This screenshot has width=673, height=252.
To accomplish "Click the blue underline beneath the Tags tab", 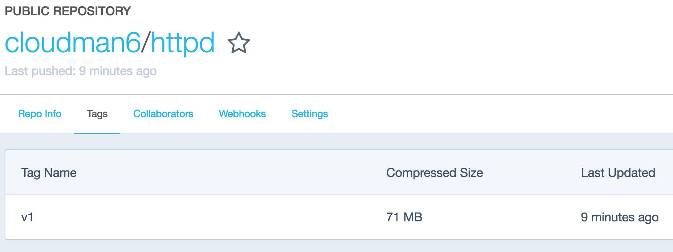I will (x=97, y=133).
